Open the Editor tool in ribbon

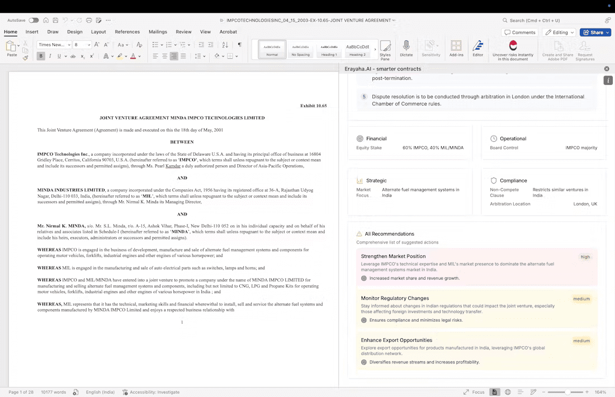click(x=477, y=46)
